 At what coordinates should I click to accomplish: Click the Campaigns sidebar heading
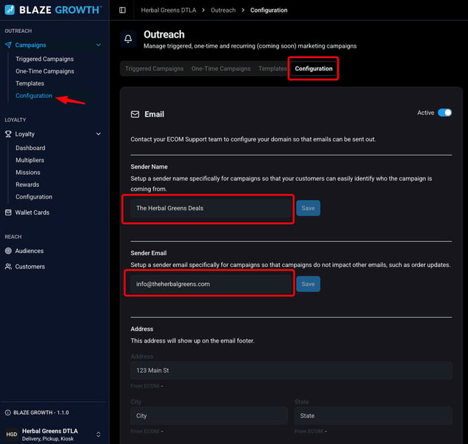coord(31,45)
